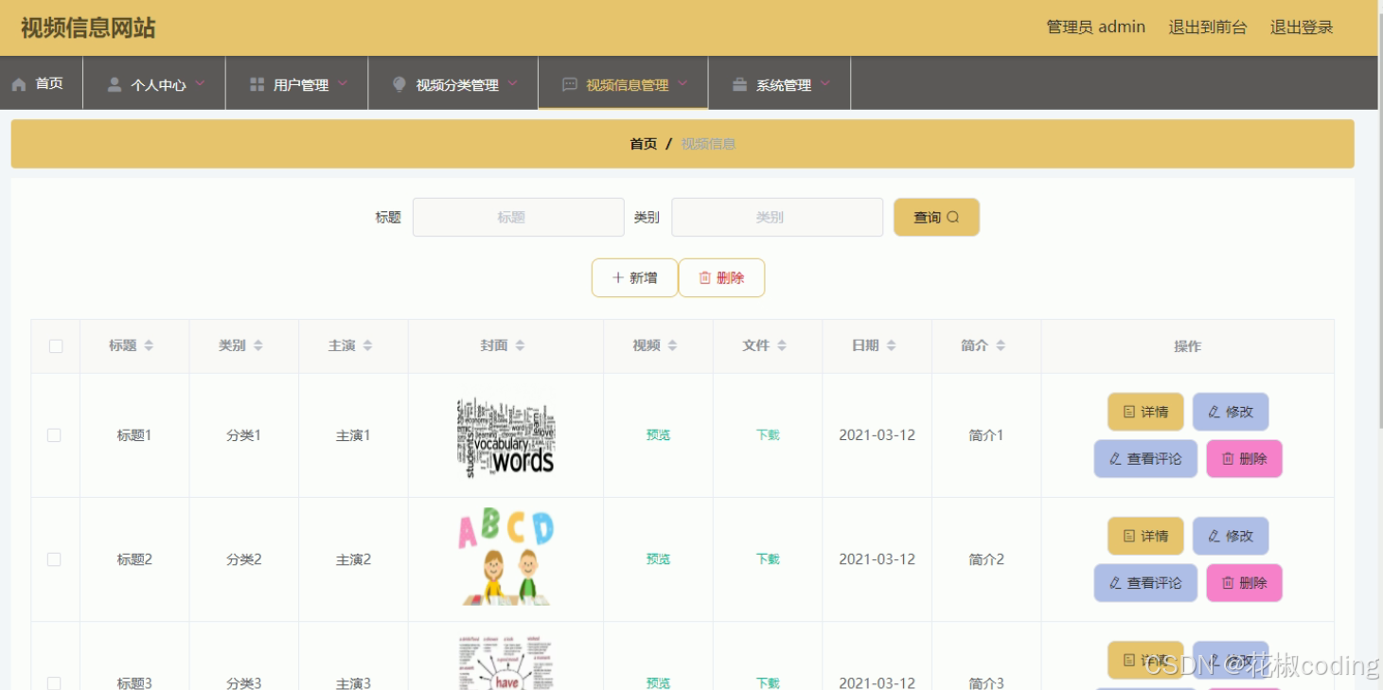Click 查看评论 for row 标题1

1145,458
